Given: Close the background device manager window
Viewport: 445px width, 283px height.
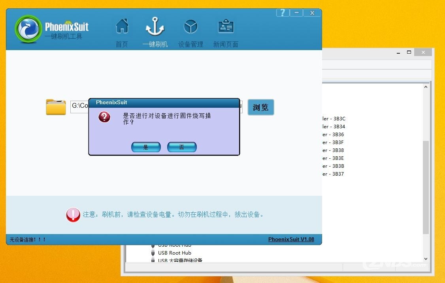Looking at the screenshot, I should [x=423, y=52].
